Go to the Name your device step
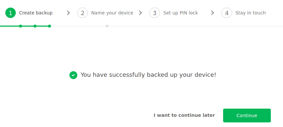The width and height of the screenshot is (283, 127). click(x=112, y=13)
